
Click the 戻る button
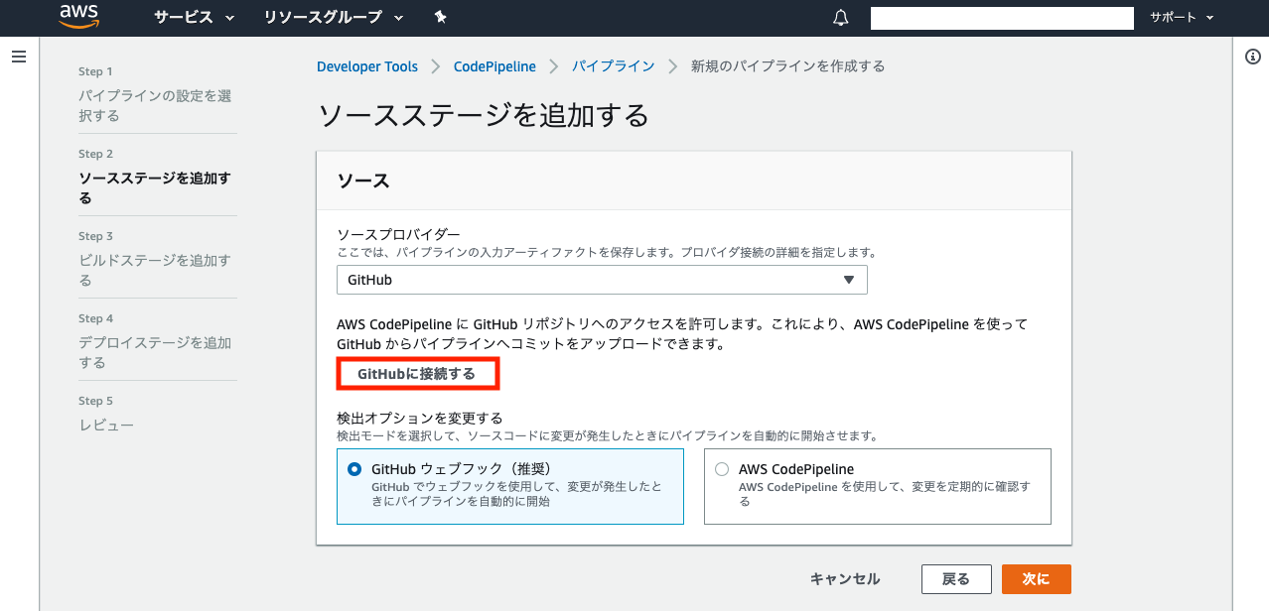(956, 578)
